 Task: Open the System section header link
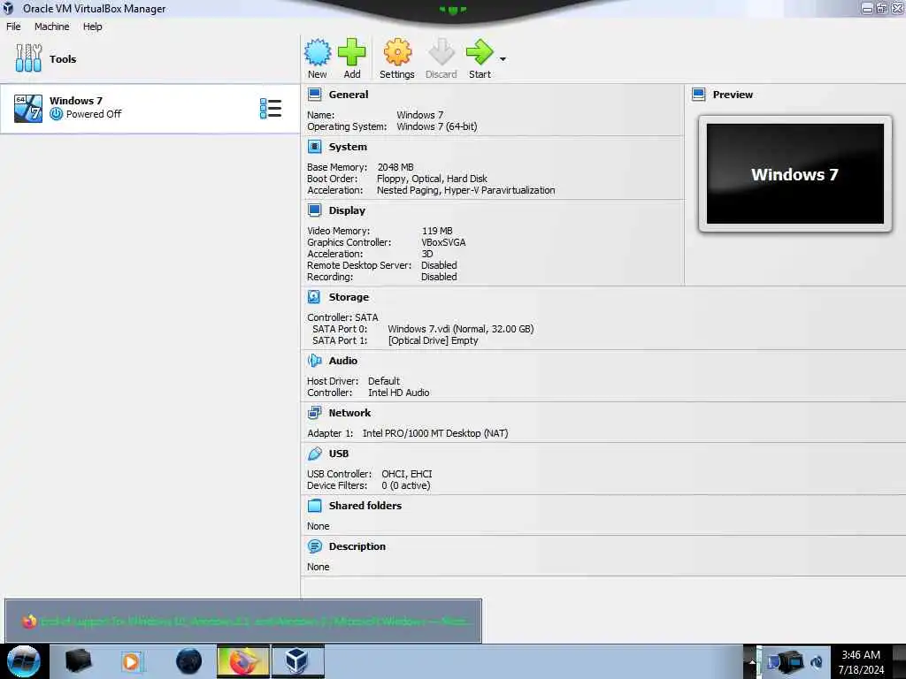(348, 147)
